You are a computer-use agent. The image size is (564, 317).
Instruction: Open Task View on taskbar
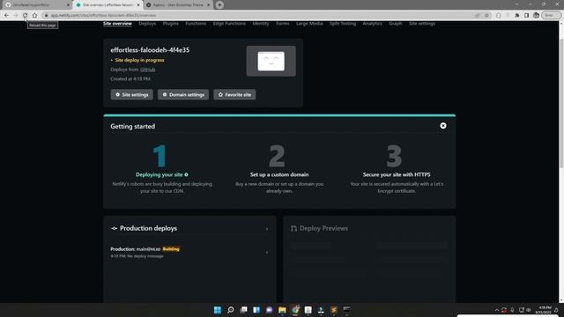243,310
